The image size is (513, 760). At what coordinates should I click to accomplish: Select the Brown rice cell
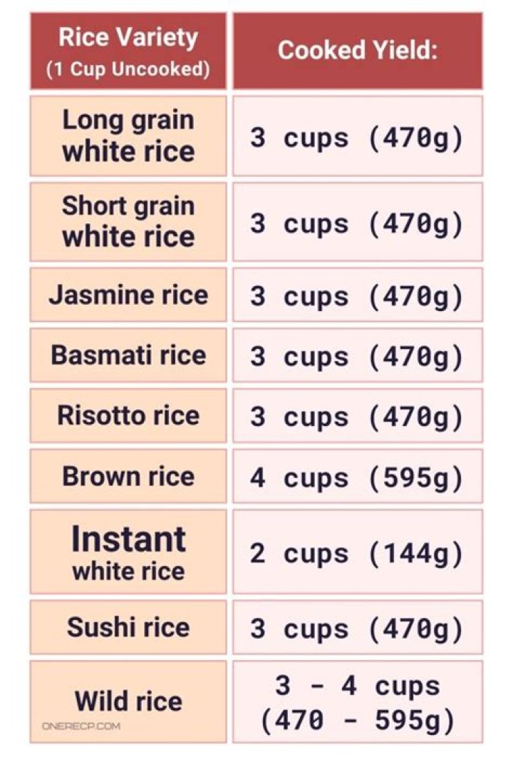point(128,476)
